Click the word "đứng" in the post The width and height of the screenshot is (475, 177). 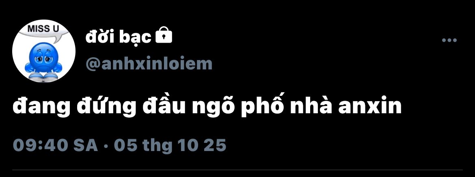click(x=105, y=107)
